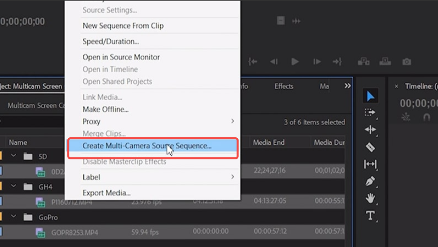
Task: Select the Slip tool
Action: 370,164
